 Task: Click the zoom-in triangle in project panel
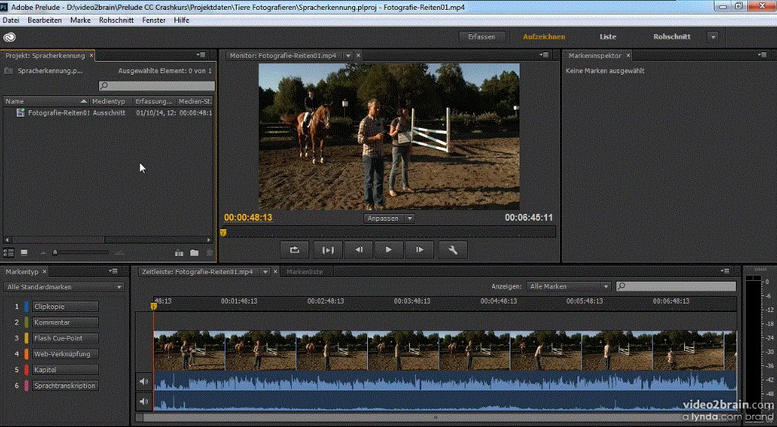[x=119, y=253]
